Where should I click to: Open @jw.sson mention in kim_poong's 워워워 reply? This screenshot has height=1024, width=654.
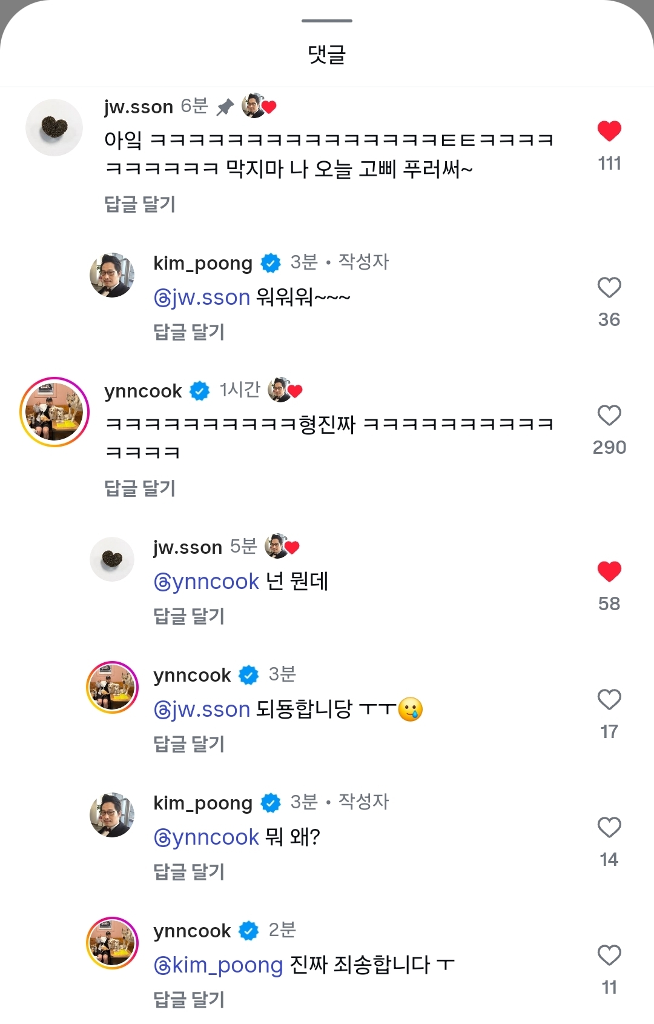click(202, 298)
